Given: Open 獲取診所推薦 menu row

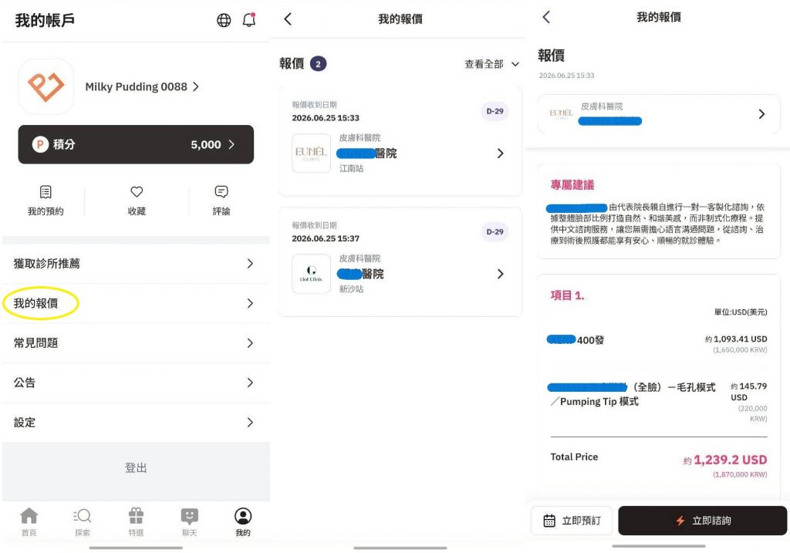Looking at the screenshot, I should coord(136,264).
